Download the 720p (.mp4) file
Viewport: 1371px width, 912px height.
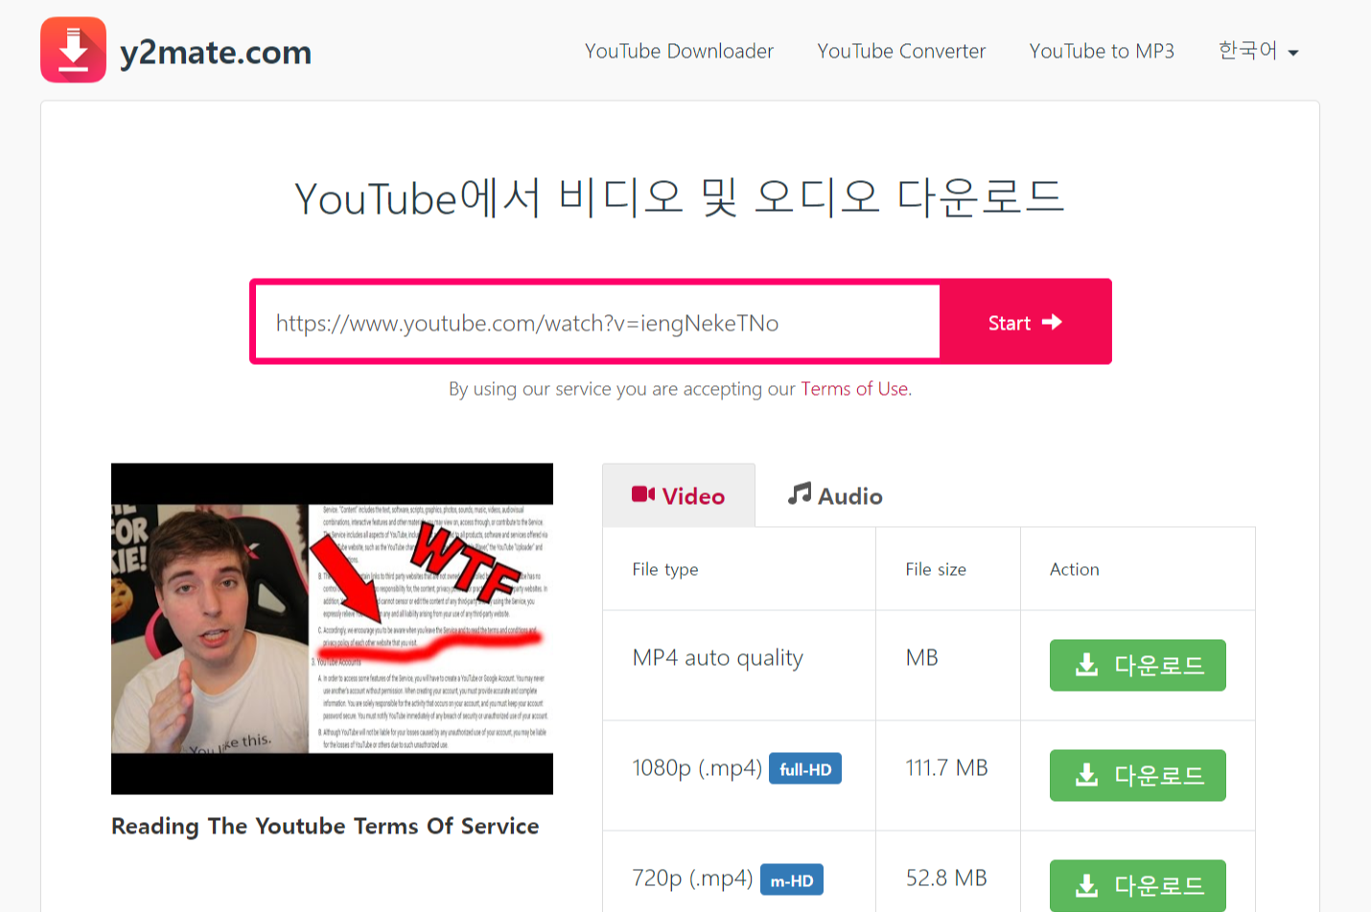click(1138, 885)
